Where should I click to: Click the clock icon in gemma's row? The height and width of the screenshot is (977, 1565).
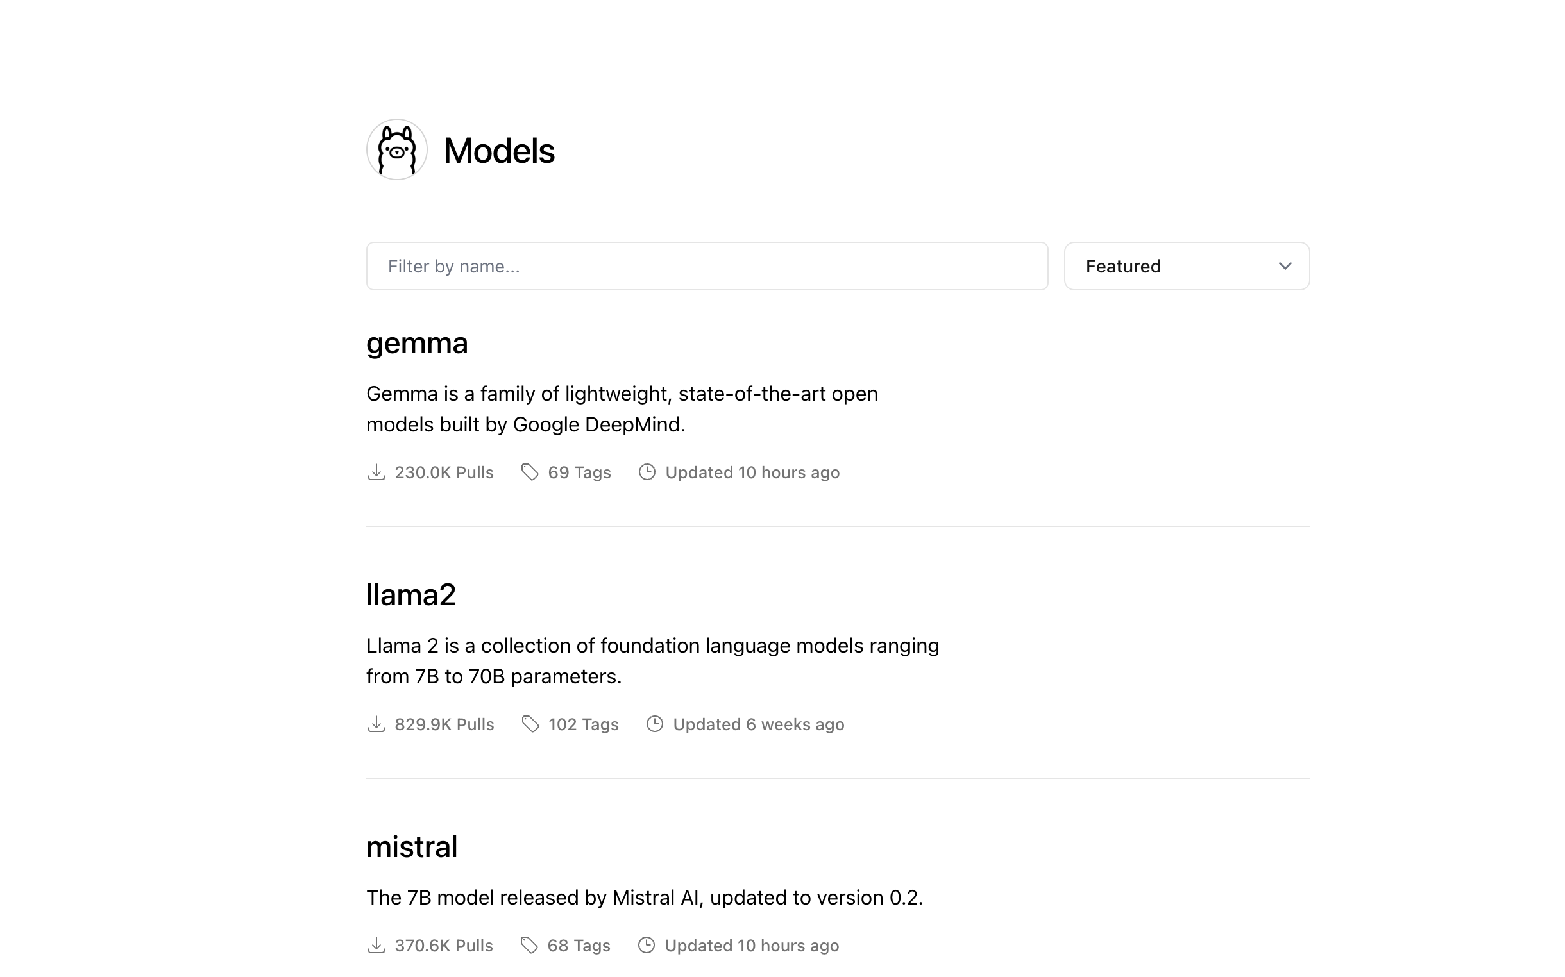tap(647, 472)
